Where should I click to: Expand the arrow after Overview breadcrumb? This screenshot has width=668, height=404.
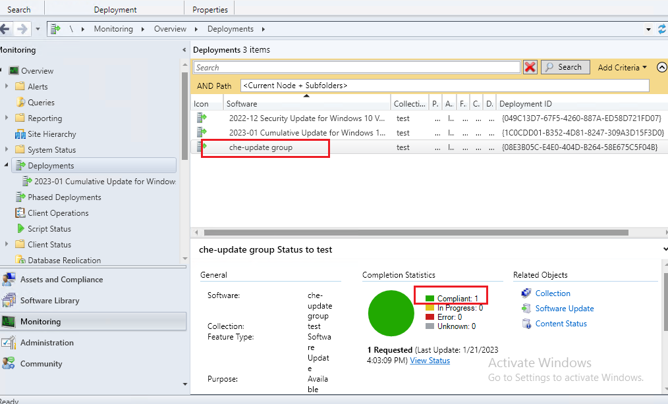[196, 29]
